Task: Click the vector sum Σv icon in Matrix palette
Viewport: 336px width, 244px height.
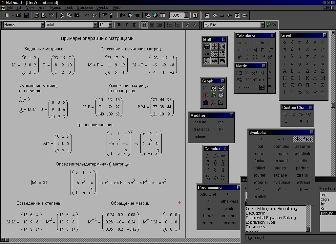Action: 254,87
